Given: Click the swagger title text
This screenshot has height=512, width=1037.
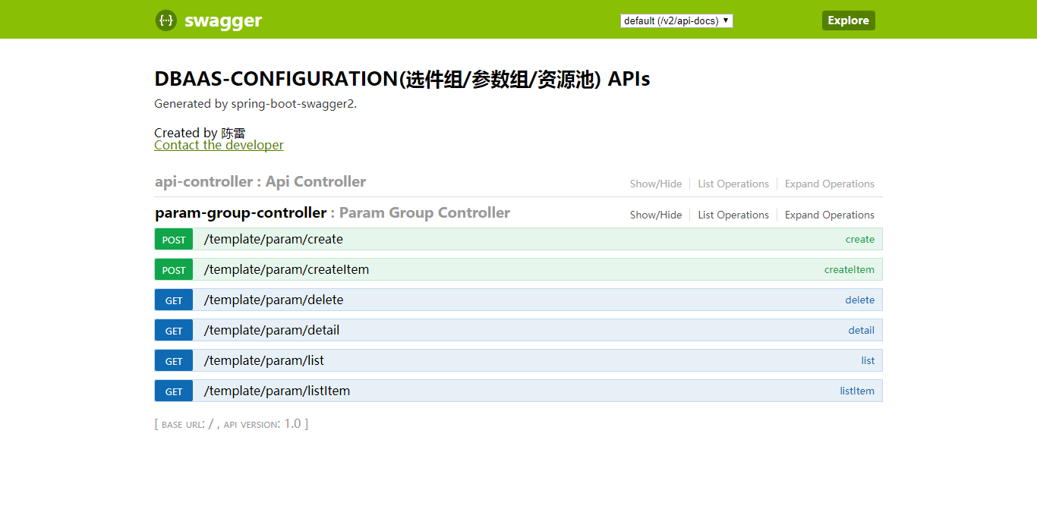Looking at the screenshot, I should pyautogui.click(x=223, y=20).
